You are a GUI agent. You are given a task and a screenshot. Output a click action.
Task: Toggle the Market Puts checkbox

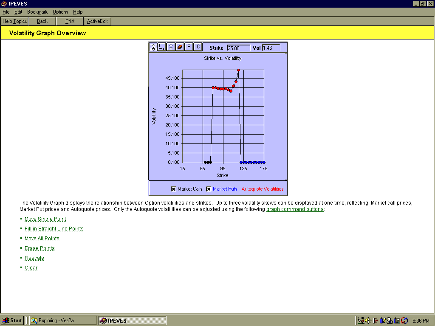click(209, 189)
